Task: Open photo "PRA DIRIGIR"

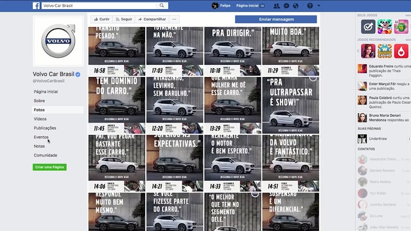Action: [232, 51]
